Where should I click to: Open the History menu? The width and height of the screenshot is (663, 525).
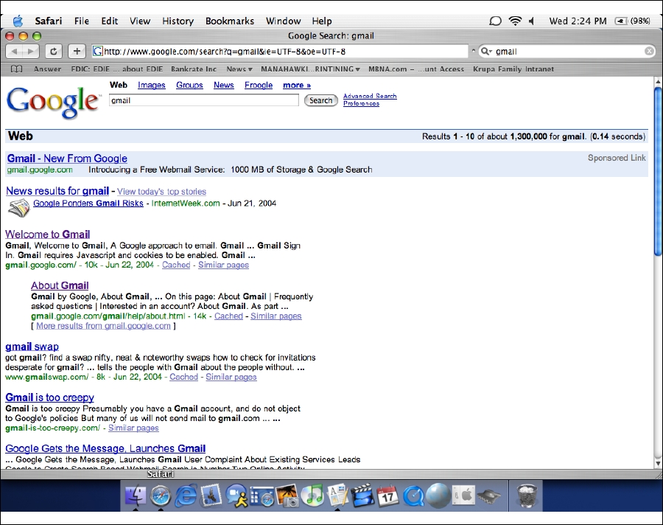[x=178, y=21]
